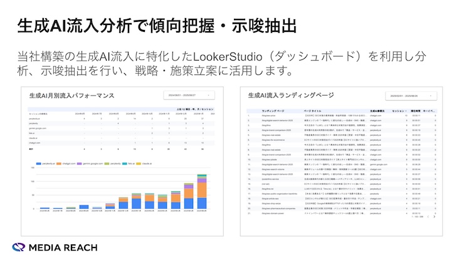Click the 生成AI月別流入パフォーマンス panel title
Image resolution: width=464 pixels, height=260 pixels.
(71, 96)
